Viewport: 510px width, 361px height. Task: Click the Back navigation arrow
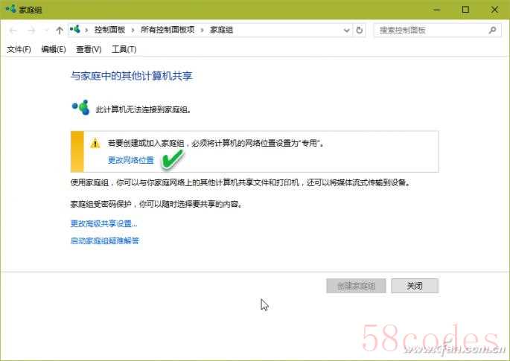[13, 31]
